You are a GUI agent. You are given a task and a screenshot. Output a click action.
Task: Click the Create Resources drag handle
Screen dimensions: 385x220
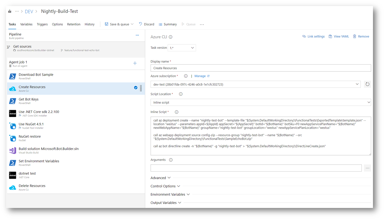(141, 88)
